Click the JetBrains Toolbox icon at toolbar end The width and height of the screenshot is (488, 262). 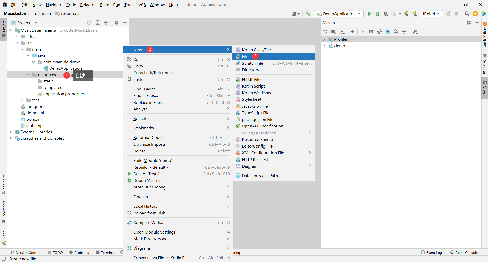tap(483, 14)
